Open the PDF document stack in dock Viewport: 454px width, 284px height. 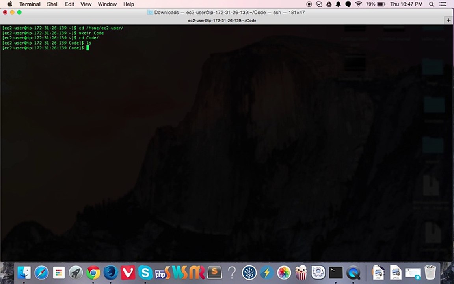pos(378,273)
